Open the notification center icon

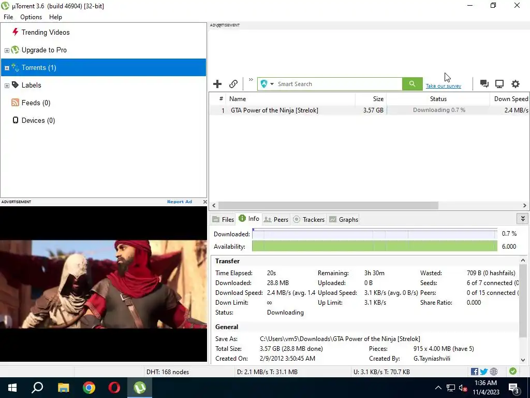click(x=514, y=388)
